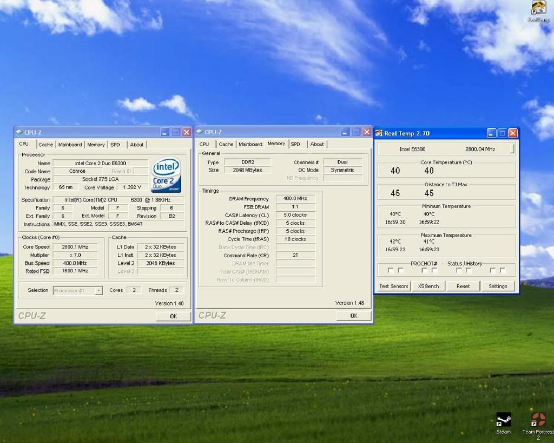Run the XS Bench benchmark
Image resolution: width=554 pixels, height=443 pixels.
coord(428,286)
